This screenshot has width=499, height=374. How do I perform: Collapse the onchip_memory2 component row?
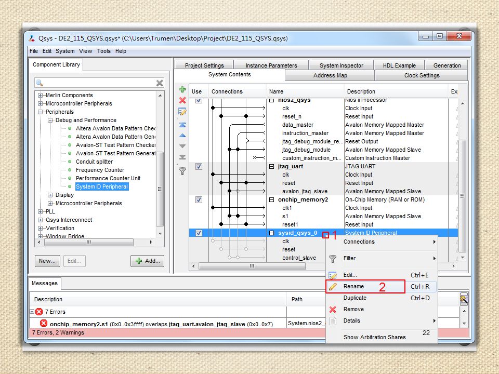point(271,199)
